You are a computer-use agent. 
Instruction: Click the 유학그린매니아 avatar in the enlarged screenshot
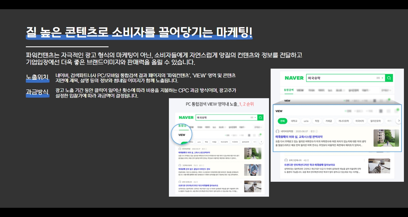(286, 160)
